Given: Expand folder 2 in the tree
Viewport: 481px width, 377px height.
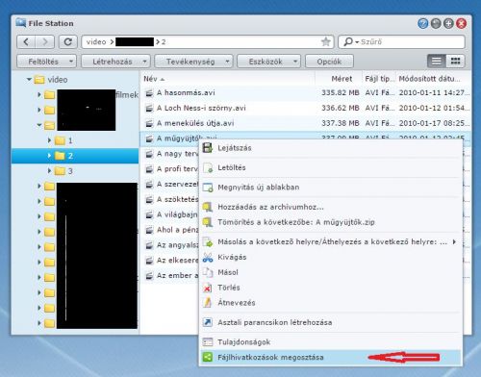Looking at the screenshot, I should 49,156.
